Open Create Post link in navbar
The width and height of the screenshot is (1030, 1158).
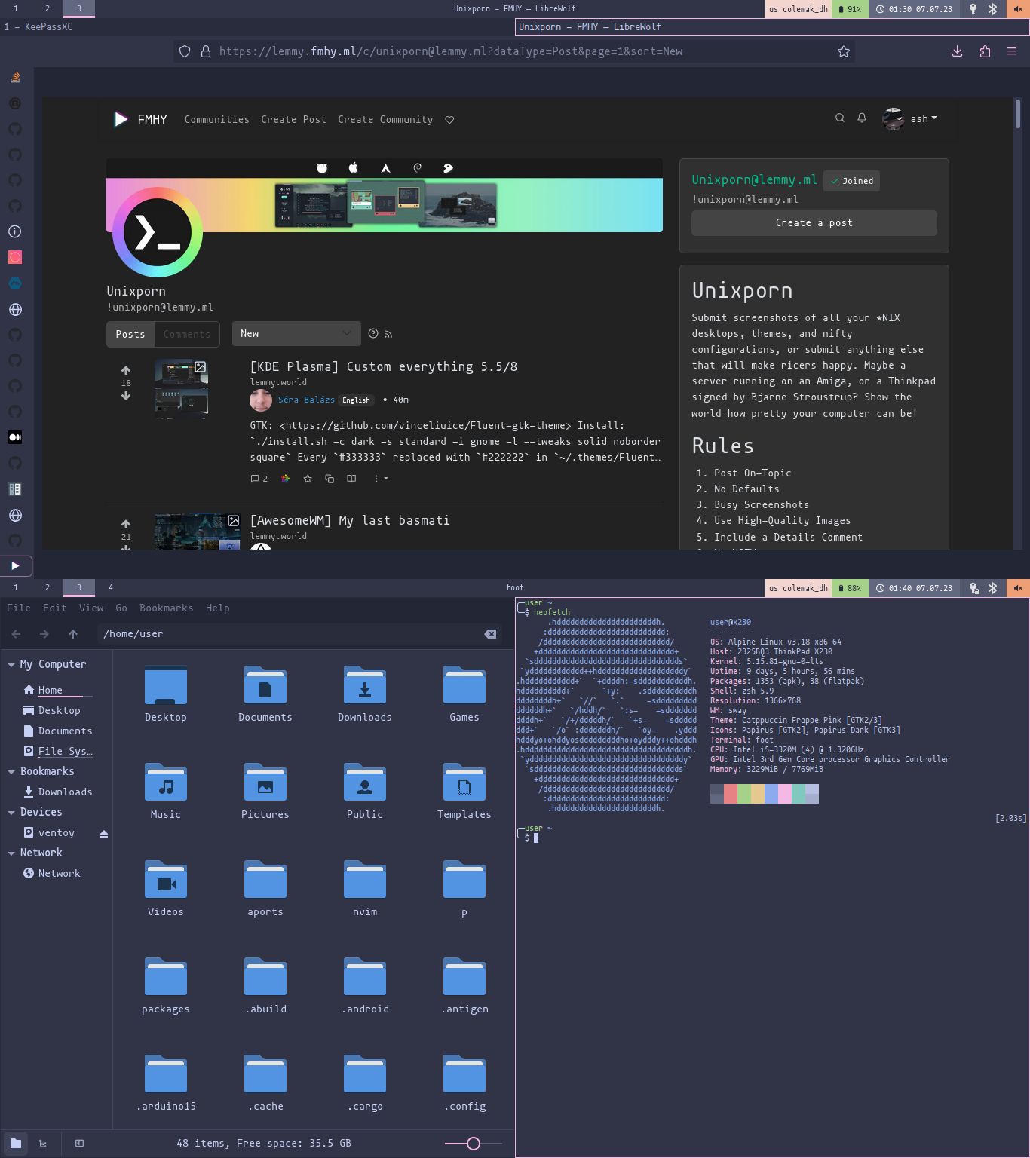pos(293,120)
